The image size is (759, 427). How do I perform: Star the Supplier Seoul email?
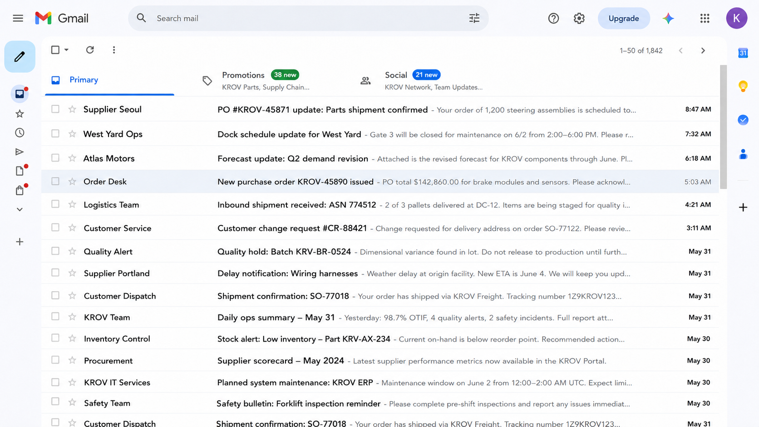click(72, 109)
